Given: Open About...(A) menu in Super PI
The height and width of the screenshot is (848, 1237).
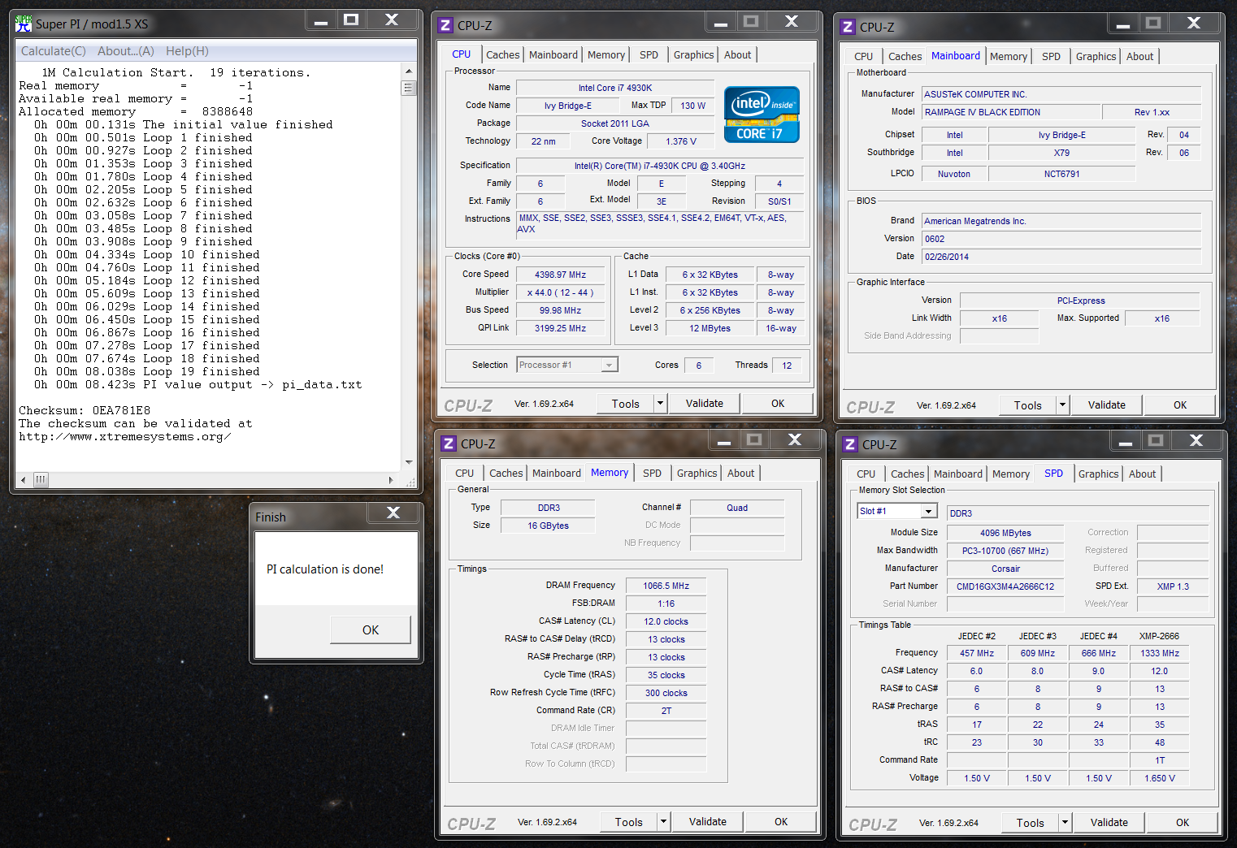Looking at the screenshot, I should tap(126, 51).
